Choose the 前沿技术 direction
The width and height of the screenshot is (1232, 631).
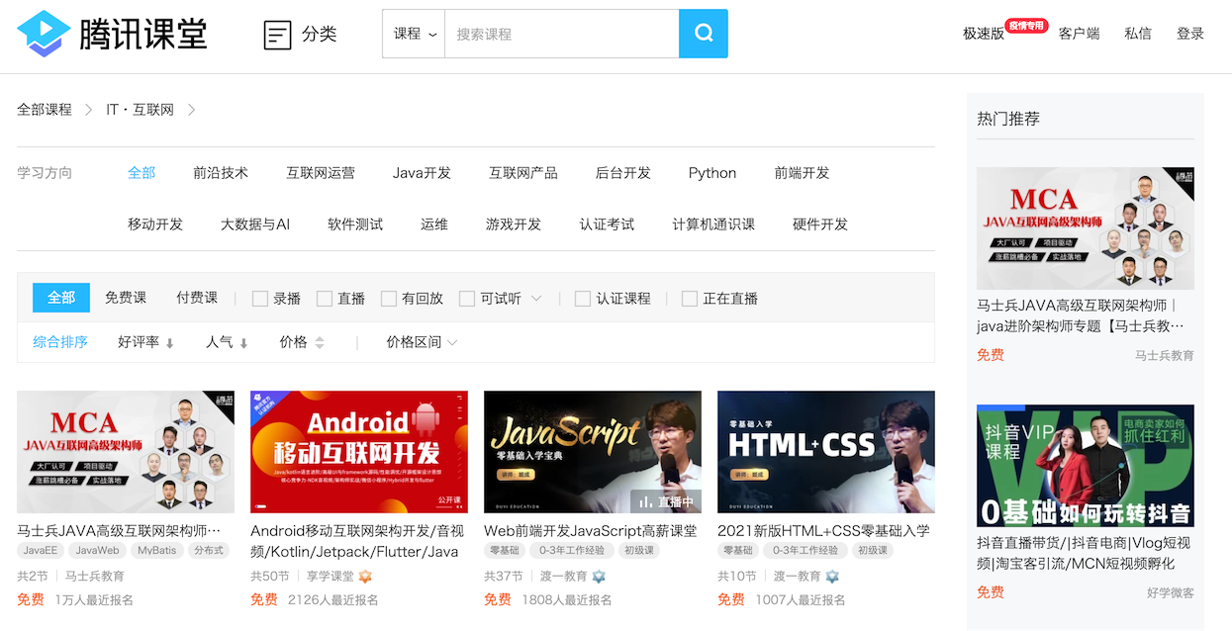tap(221, 173)
